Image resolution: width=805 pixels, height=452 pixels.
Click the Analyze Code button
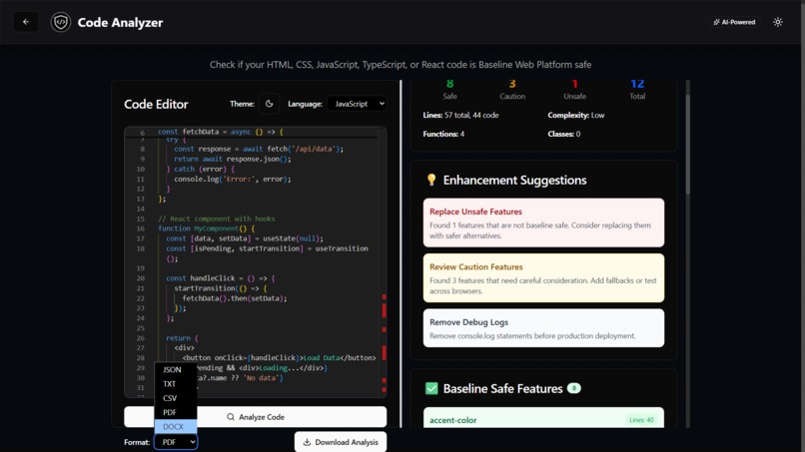click(255, 417)
